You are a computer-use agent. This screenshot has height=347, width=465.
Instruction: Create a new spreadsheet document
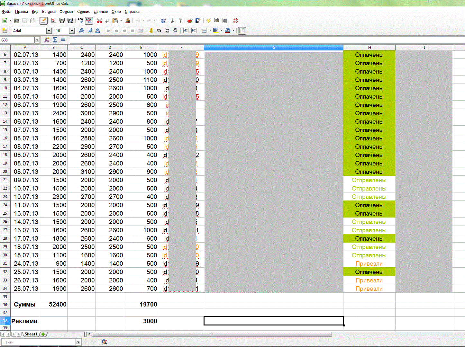click(5, 21)
